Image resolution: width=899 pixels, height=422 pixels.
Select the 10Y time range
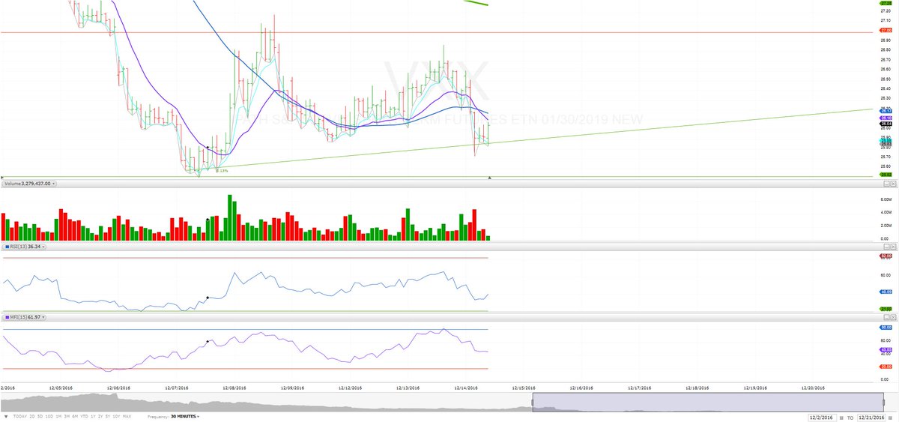pos(116,416)
